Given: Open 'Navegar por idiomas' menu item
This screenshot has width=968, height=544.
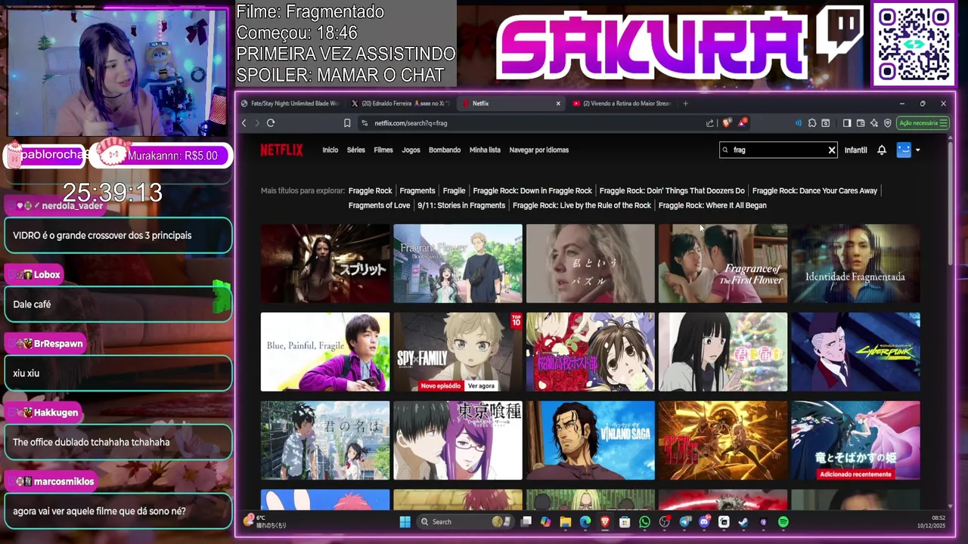Looking at the screenshot, I should click(x=539, y=150).
